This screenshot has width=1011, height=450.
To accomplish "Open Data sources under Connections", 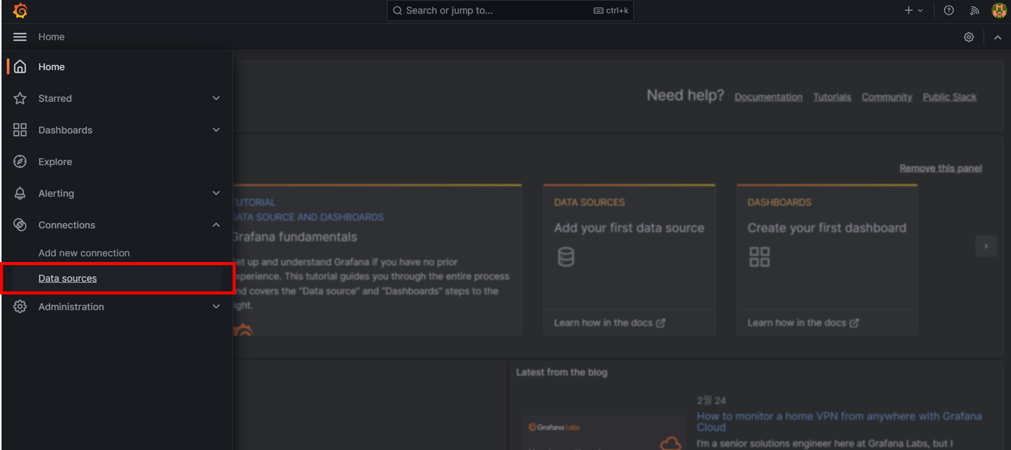I will coord(68,278).
